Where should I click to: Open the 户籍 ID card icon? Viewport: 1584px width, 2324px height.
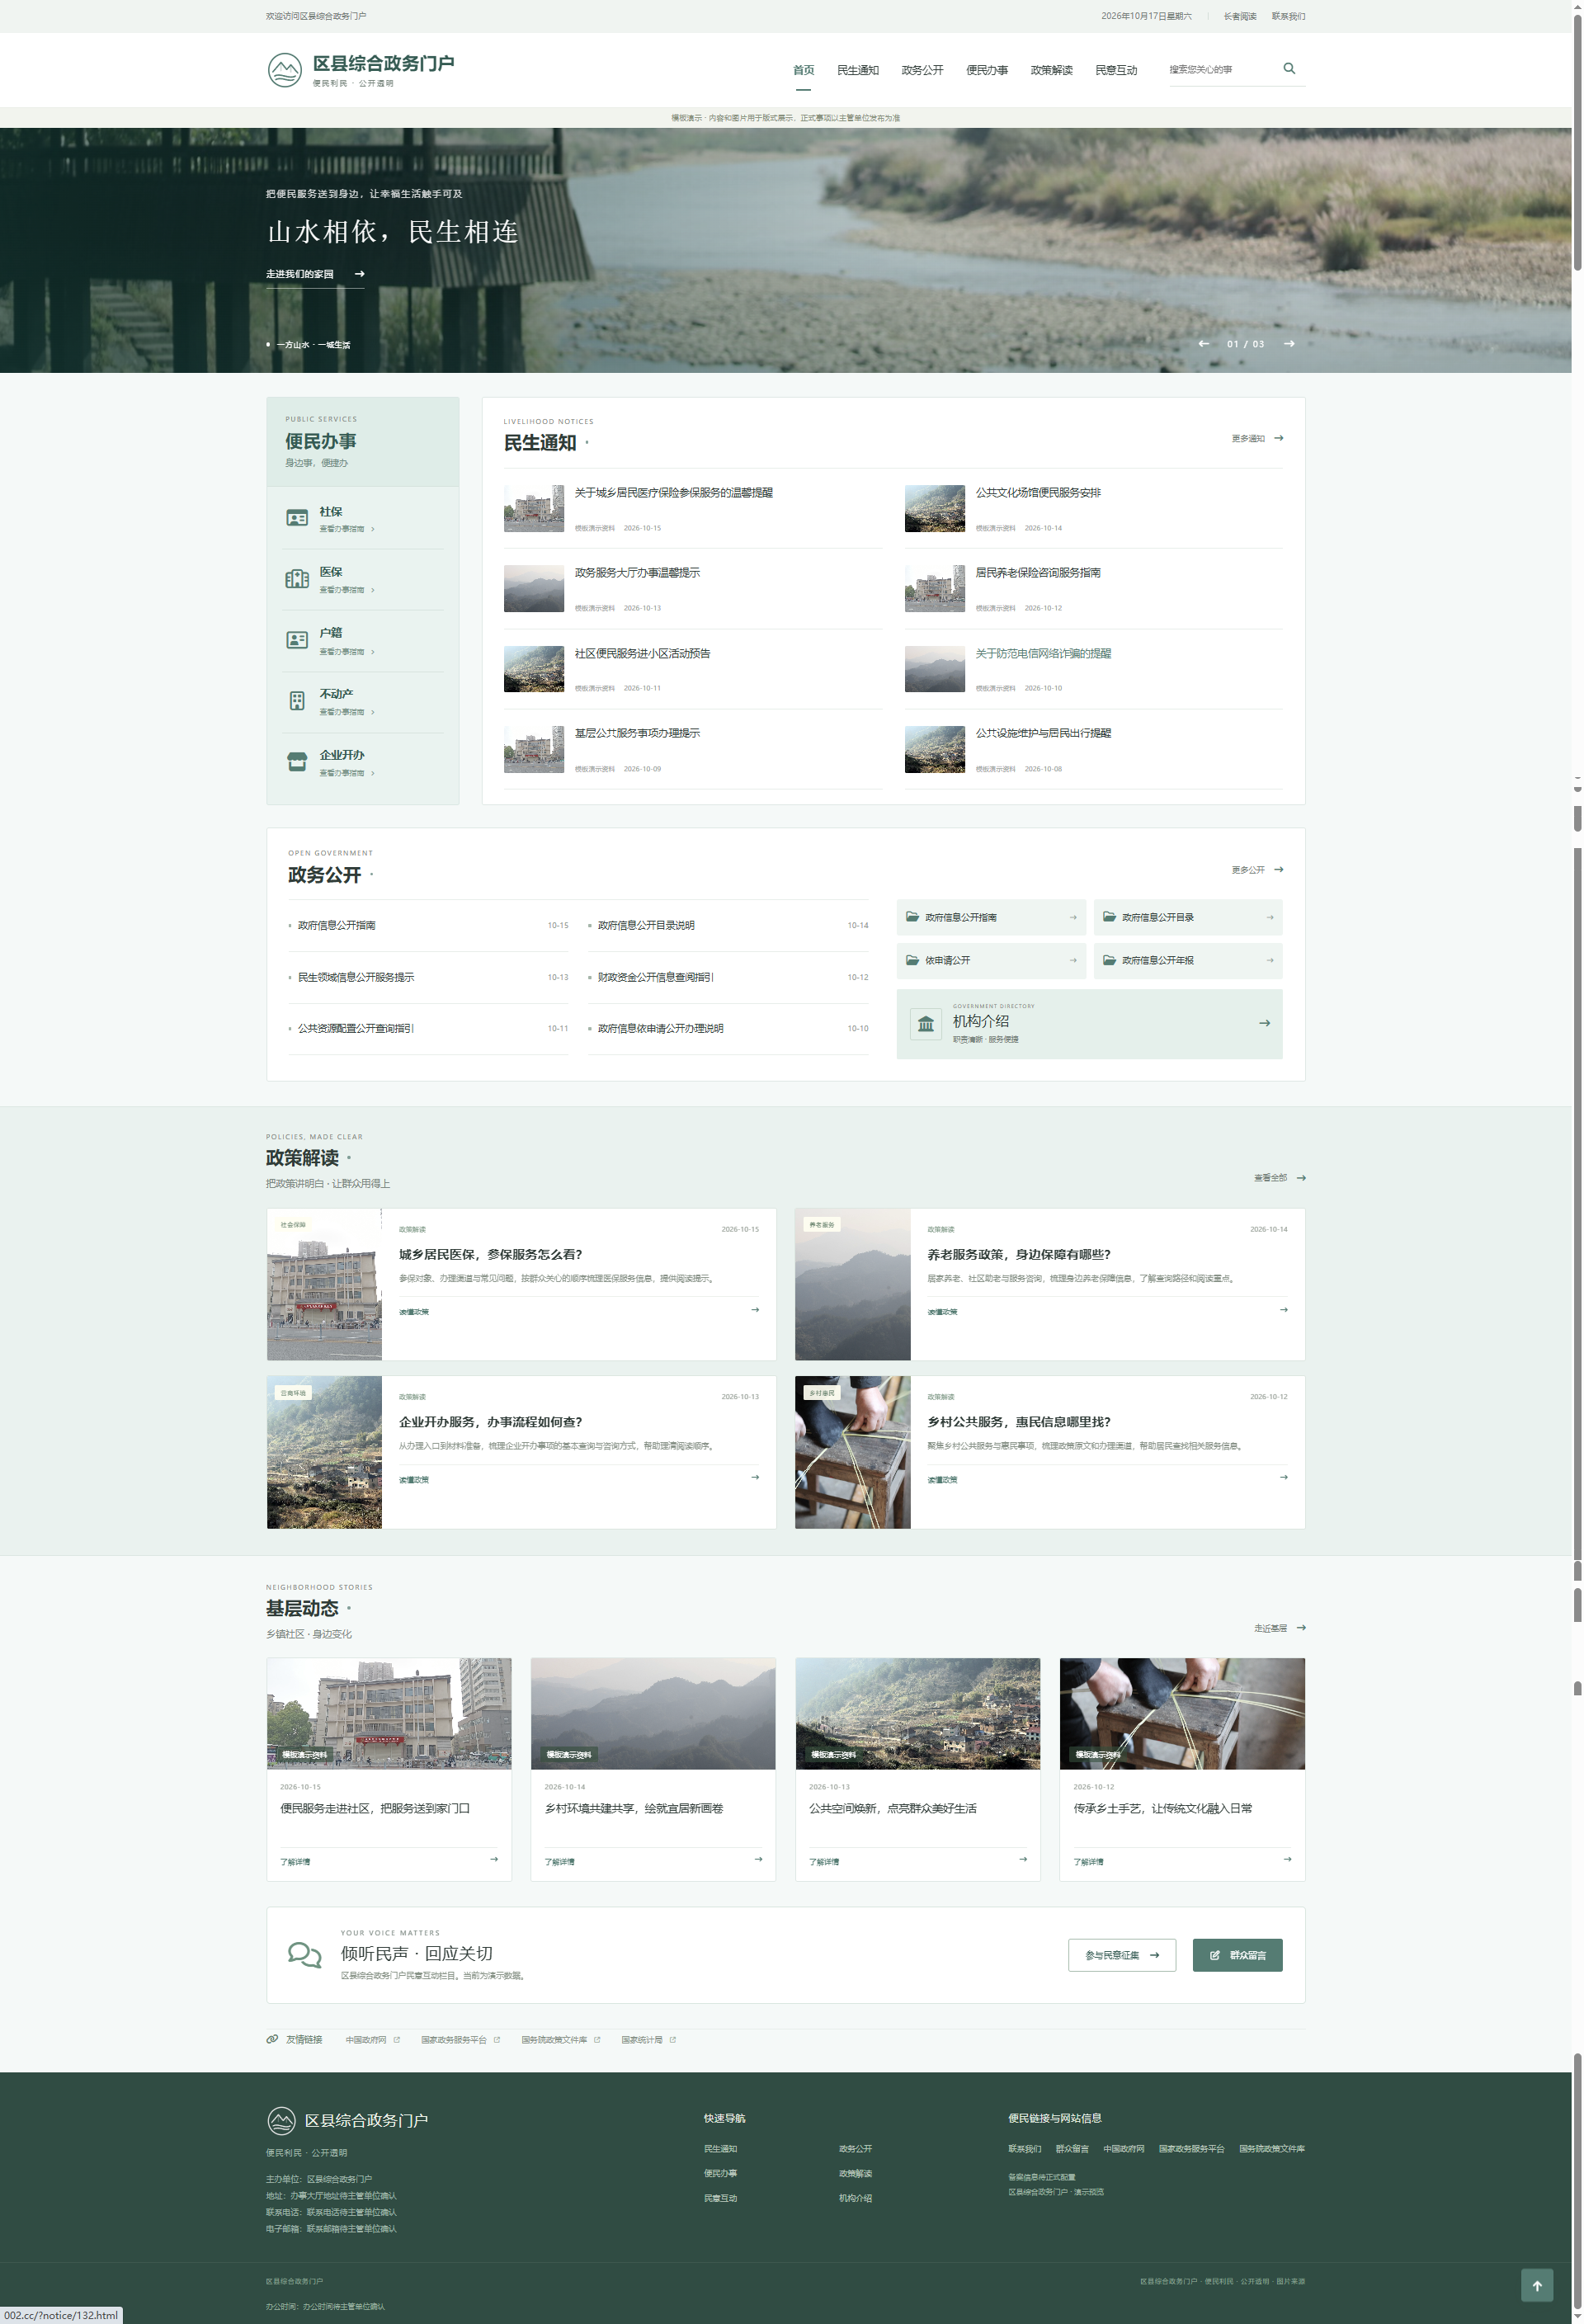(297, 640)
